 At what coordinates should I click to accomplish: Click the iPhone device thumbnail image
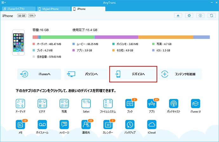[18, 43]
